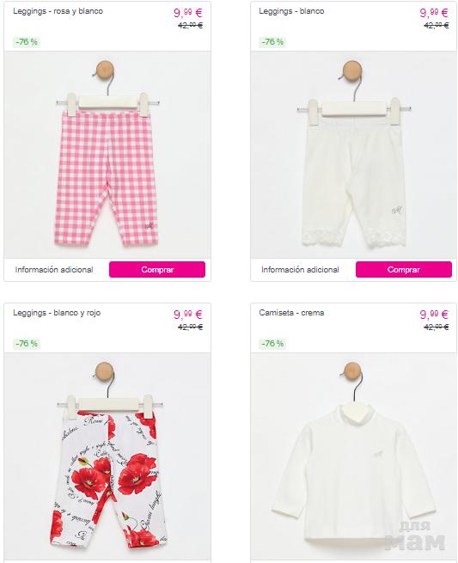Open the pink gingham leggings product image
The width and height of the screenshot is (458, 563).
pos(107,155)
